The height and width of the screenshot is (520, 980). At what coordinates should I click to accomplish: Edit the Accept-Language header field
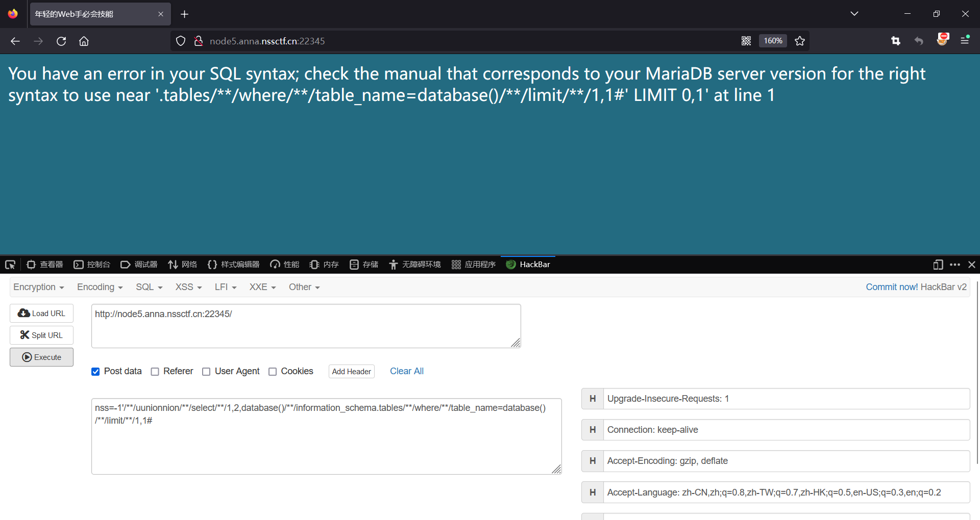(x=787, y=492)
